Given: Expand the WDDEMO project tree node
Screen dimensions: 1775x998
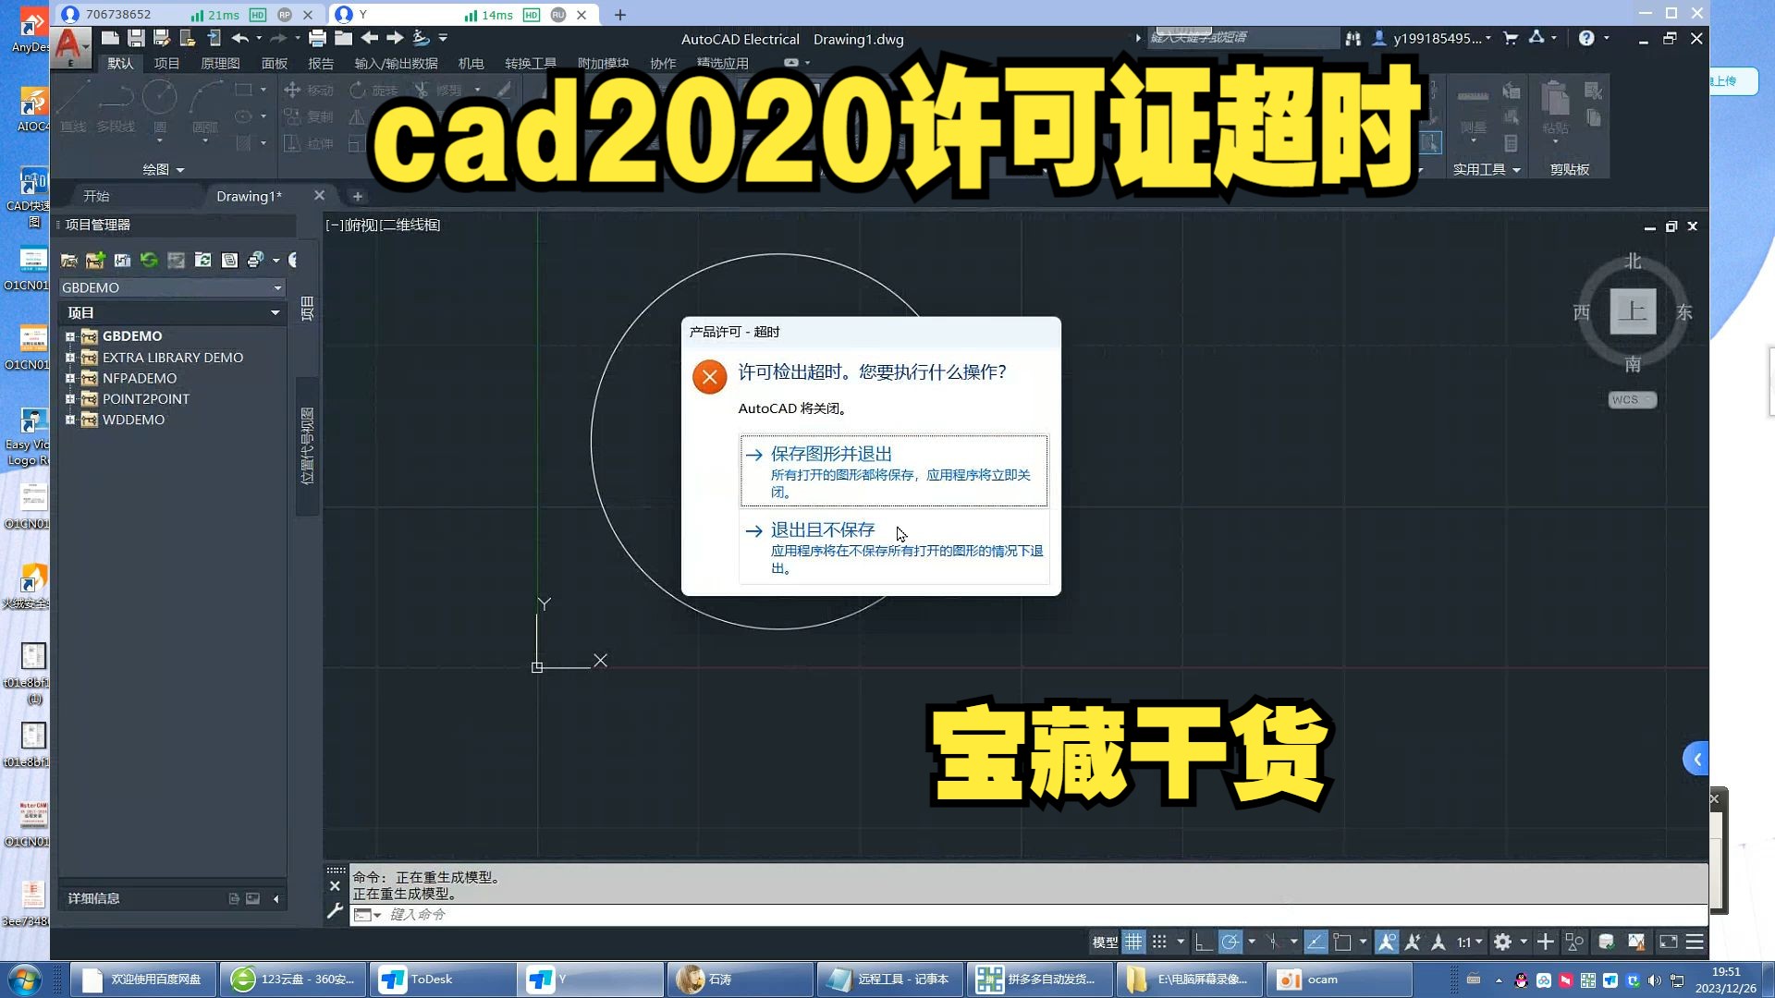Looking at the screenshot, I should pyautogui.click(x=71, y=420).
